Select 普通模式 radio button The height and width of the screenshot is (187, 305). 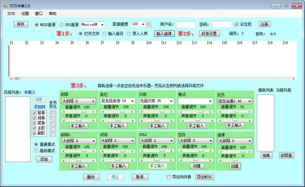(x=36, y=144)
